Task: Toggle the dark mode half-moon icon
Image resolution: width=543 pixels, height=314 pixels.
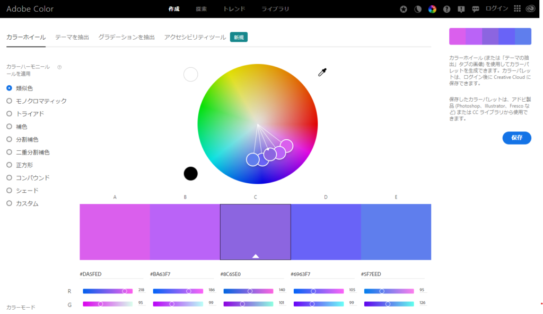Action: point(418,9)
